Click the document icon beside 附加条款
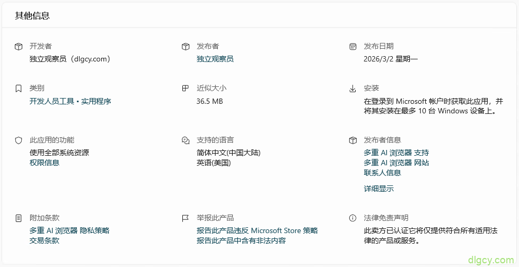The height and width of the screenshot is (267, 519). (x=19, y=218)
